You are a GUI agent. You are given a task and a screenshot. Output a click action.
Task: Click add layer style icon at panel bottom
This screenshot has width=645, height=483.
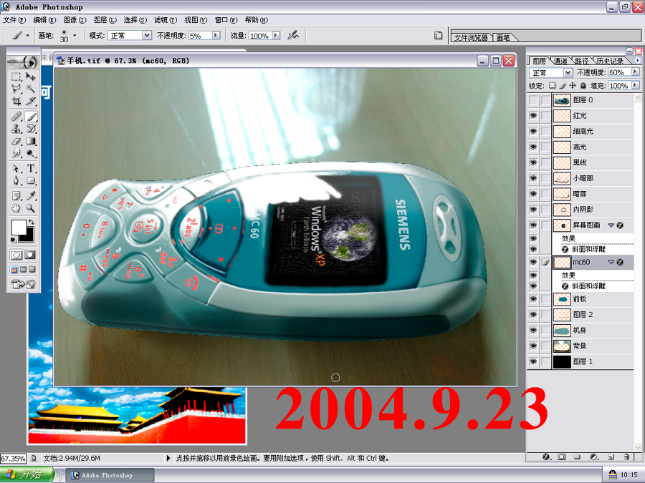coord(546,457)
